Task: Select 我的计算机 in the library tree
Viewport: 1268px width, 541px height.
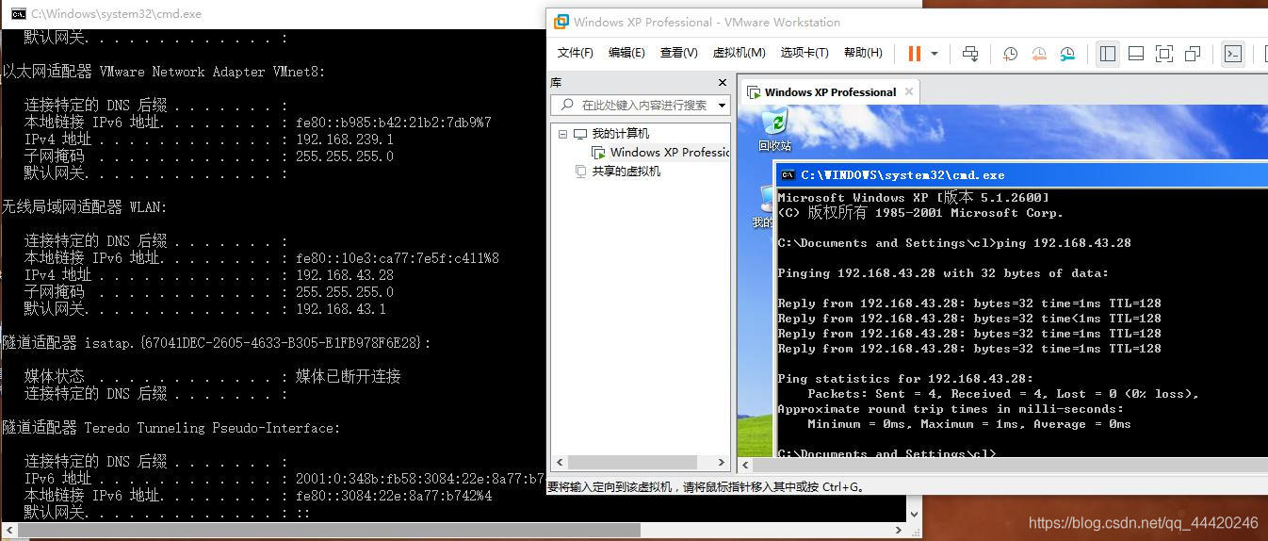Action: tap(620, 134)
